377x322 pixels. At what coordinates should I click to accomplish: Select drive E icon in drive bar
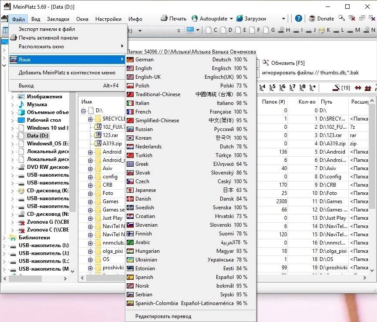click(238, 30)
